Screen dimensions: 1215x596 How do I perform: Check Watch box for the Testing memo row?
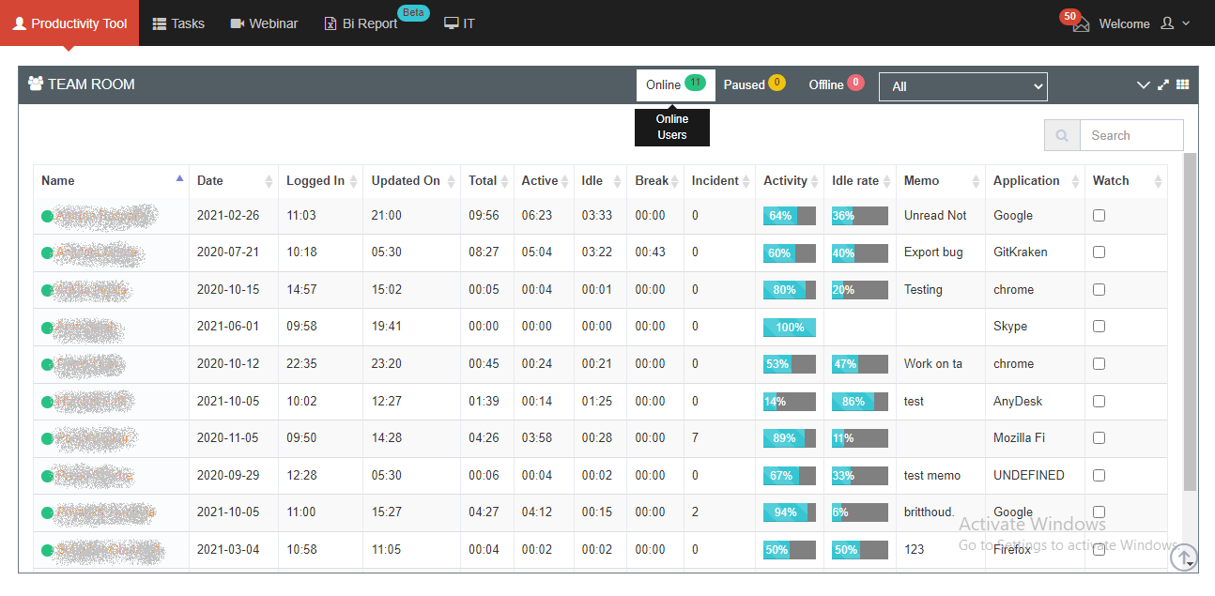pyautogui.click(x=1100, y=289)
